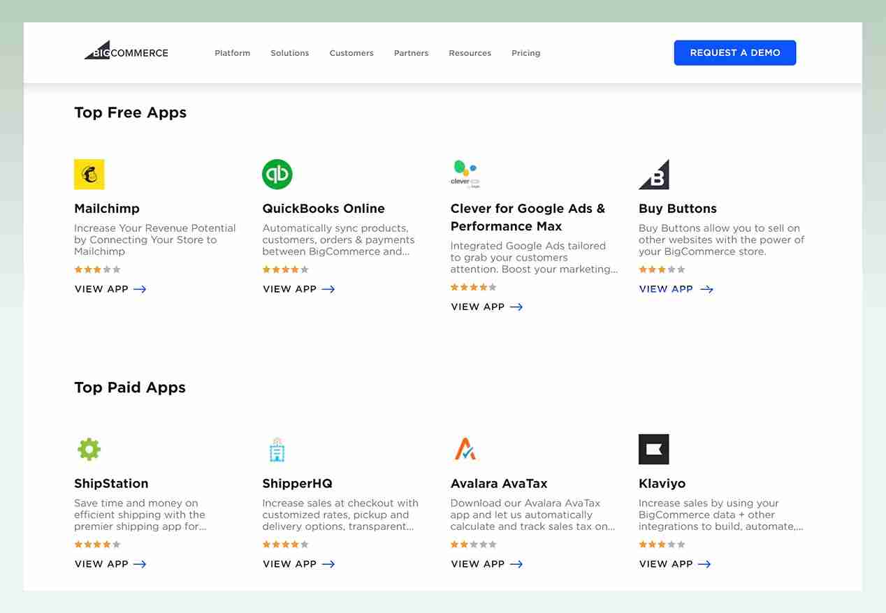Image resolution: width=886 pixels, height=613 pixels.
Task: Click the Buy Buttons BigCommerce icon
Action: pos(654,175)
